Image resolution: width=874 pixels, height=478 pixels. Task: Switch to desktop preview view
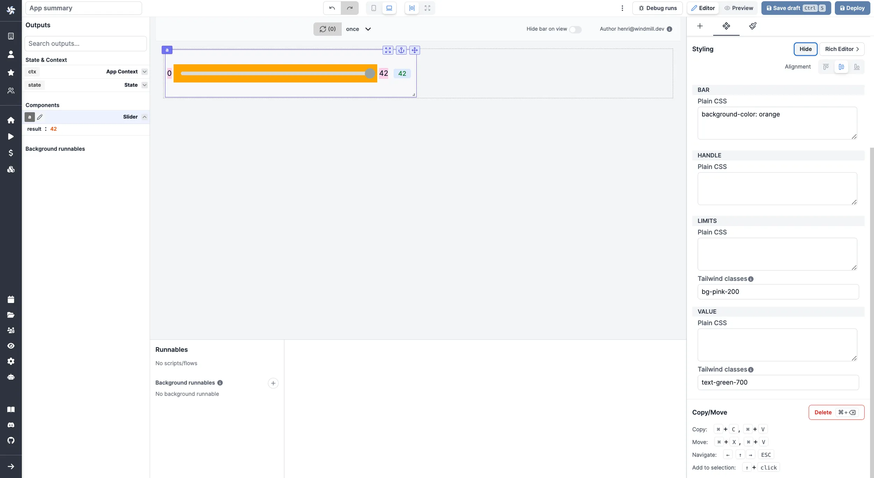pos(389,8)
